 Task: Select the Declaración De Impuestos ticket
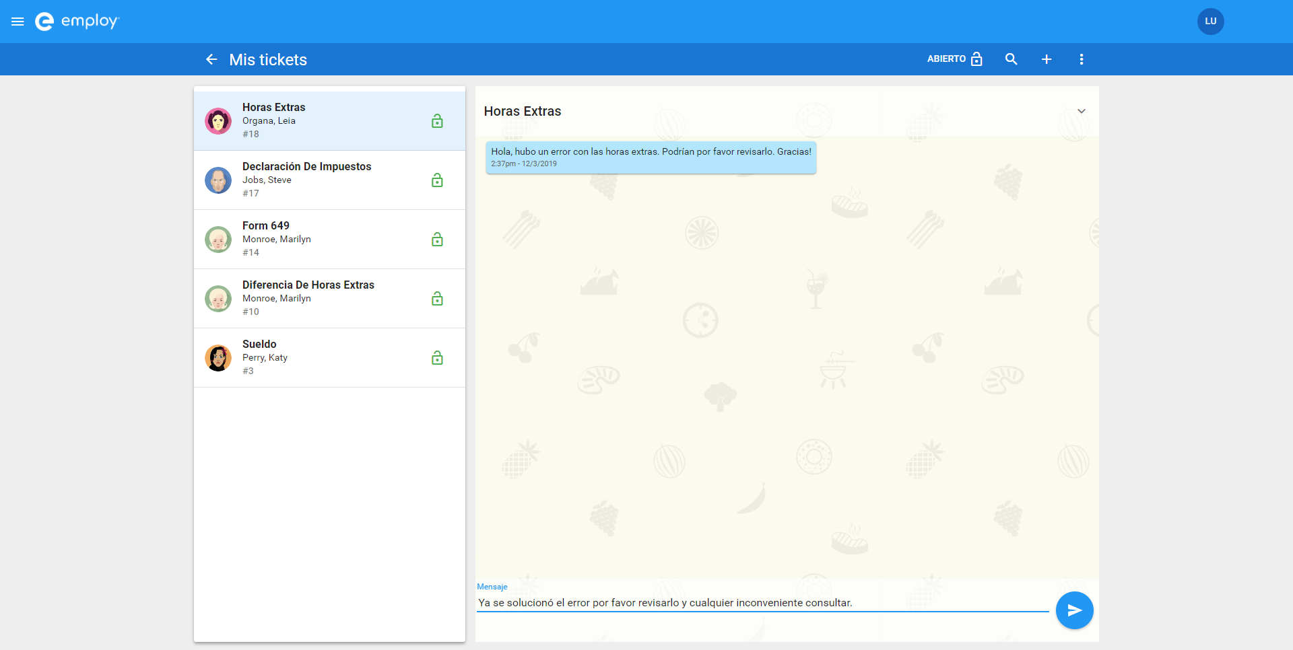pyautogui.click(x=329, y=180)
